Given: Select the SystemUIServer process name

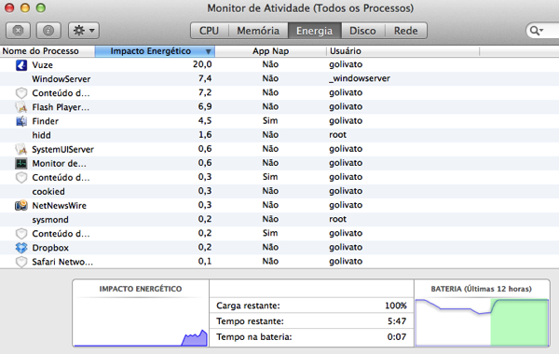Looking at the screenshot, I should [62, 149].
